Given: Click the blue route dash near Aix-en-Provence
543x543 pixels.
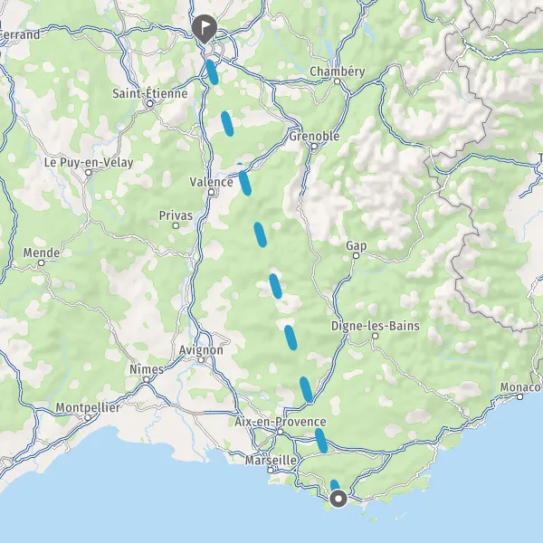Looking at the screenshot, I should (321, 441).
